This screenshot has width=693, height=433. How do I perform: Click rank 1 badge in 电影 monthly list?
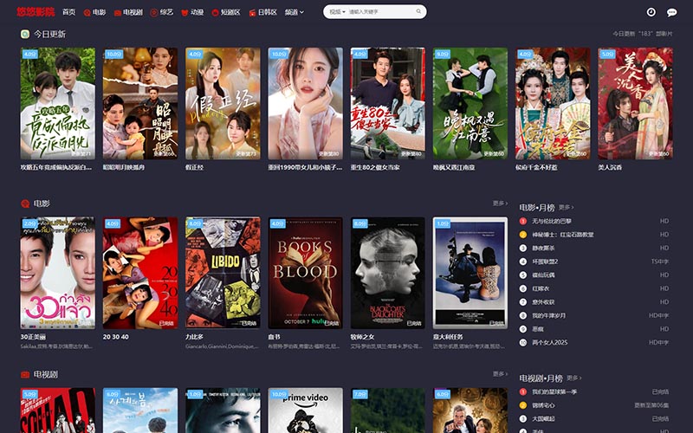(x=523, y=221)
